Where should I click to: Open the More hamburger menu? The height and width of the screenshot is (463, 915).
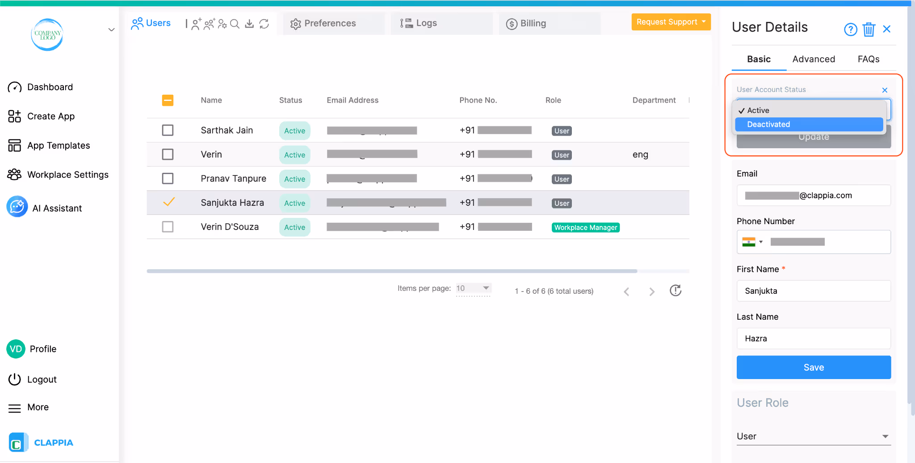(x=14, y=408)
